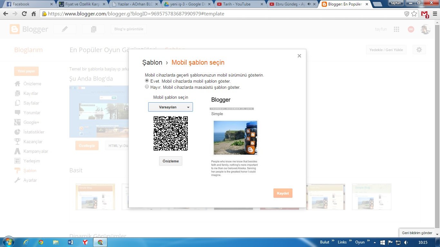Click the Şablon paint roller icon

coord(17,170)
